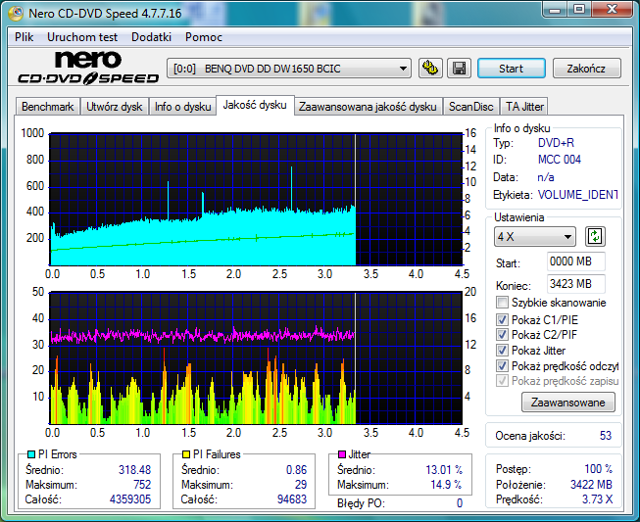Switch to Zaawansowana jakość dysku tab

(x=368, y=107)
